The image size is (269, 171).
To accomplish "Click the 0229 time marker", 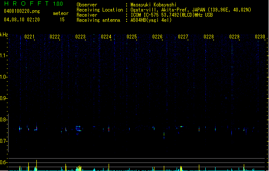I will tap(234, 37).
